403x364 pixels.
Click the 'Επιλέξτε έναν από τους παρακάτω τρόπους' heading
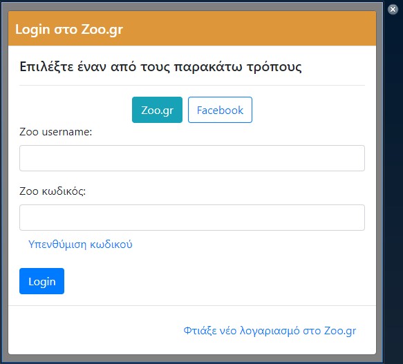(160, 67)
